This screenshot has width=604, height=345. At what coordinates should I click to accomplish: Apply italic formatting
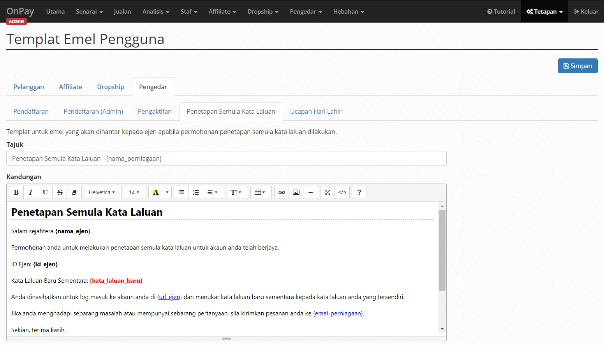click(x=31, y=192)
